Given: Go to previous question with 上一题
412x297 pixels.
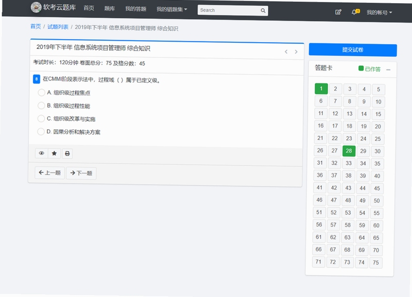Looking at the screenshot, I should [x=49, y=172].
